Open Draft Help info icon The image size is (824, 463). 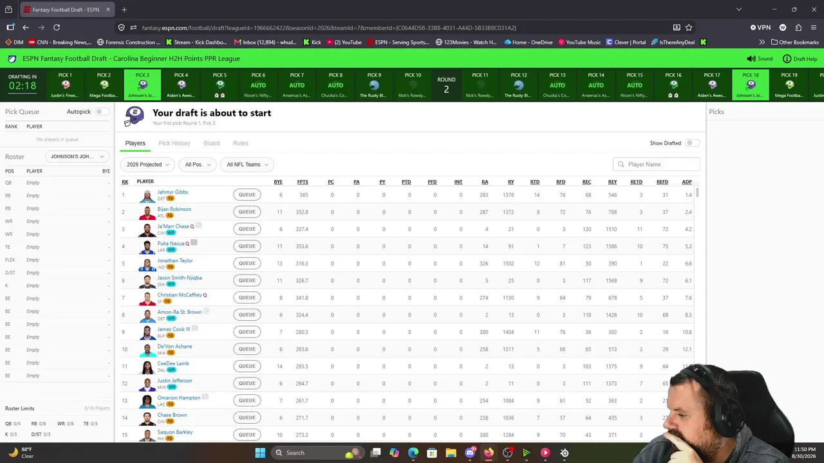click(787, 59)
